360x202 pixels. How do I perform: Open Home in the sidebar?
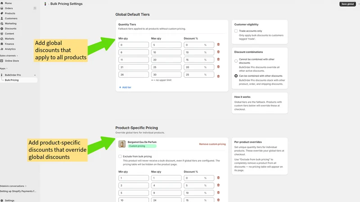[x=8, y=3]
